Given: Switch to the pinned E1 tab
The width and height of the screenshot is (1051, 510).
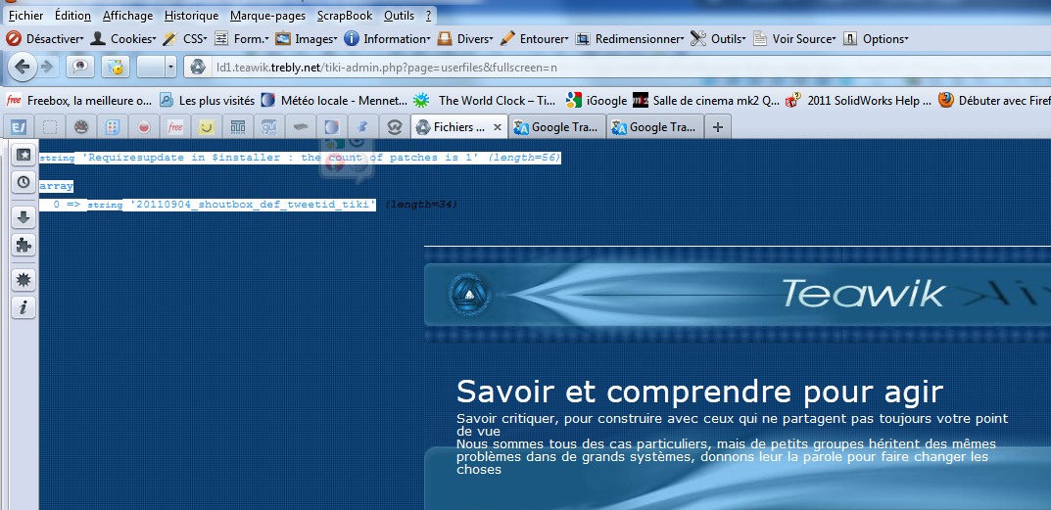Looking at the screenshot, I should [x=19, y=126].
